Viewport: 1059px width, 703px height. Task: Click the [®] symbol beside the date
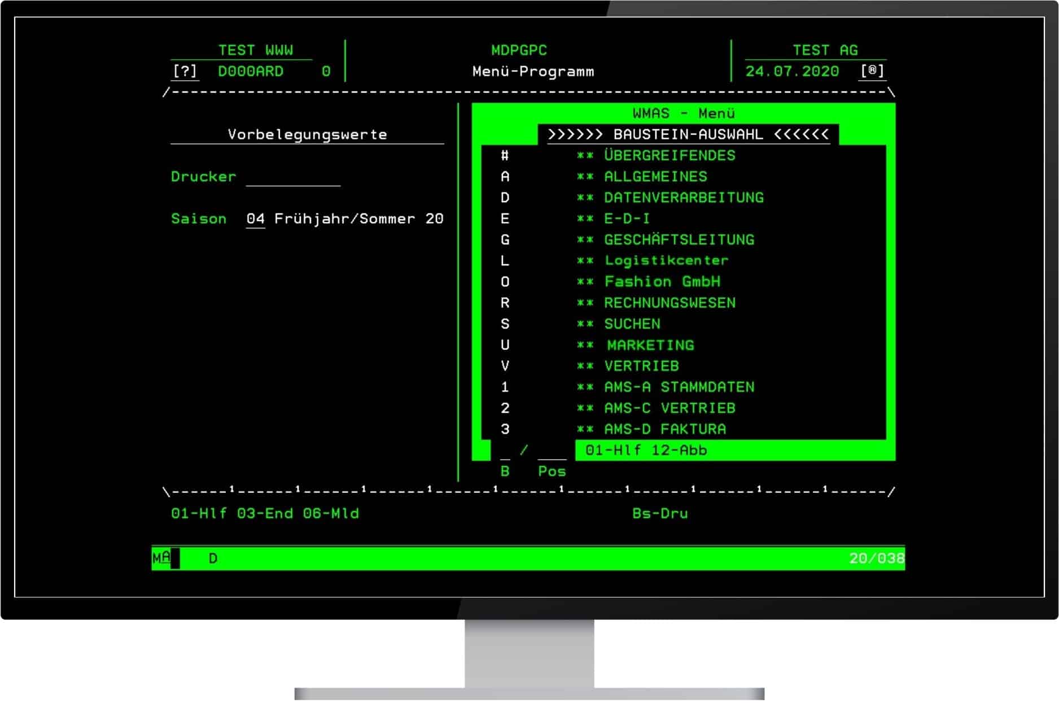pos(872,72)
